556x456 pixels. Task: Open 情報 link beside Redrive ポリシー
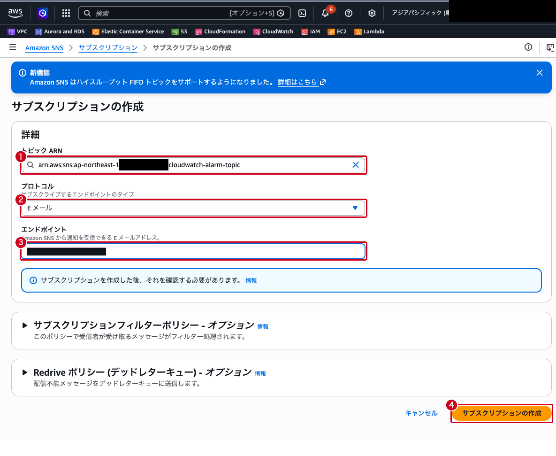click(260, 374)
